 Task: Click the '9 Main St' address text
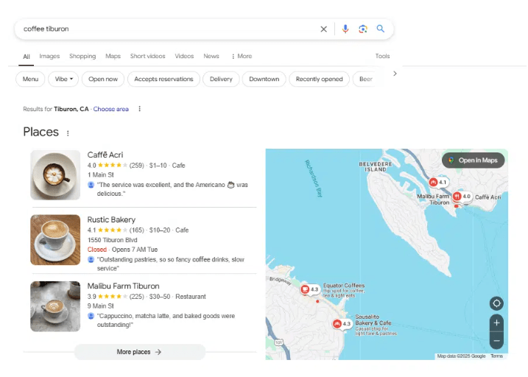100,306
